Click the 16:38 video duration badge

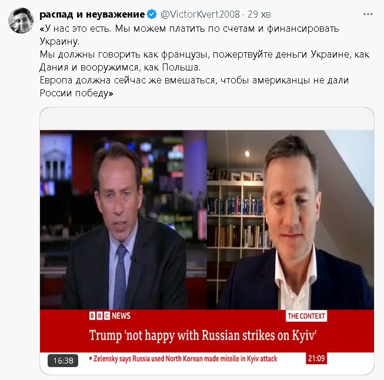(63, 361)
